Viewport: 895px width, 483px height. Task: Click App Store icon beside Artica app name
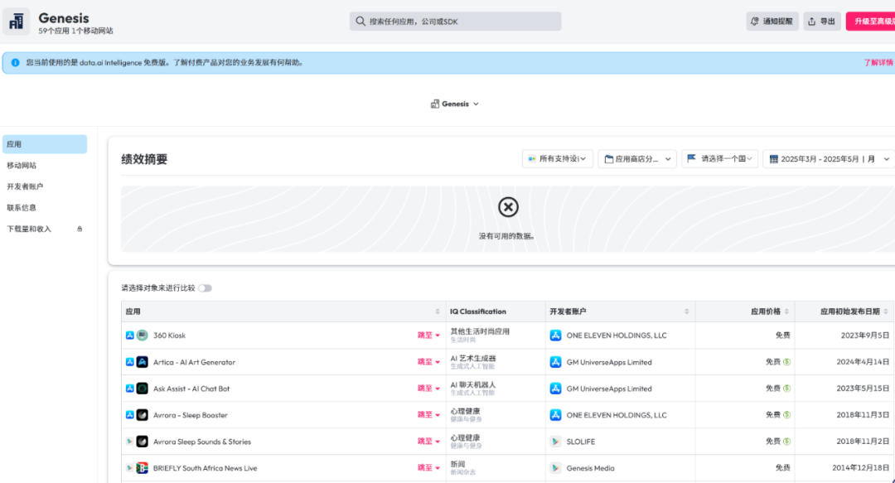click(x=129, y=362)
